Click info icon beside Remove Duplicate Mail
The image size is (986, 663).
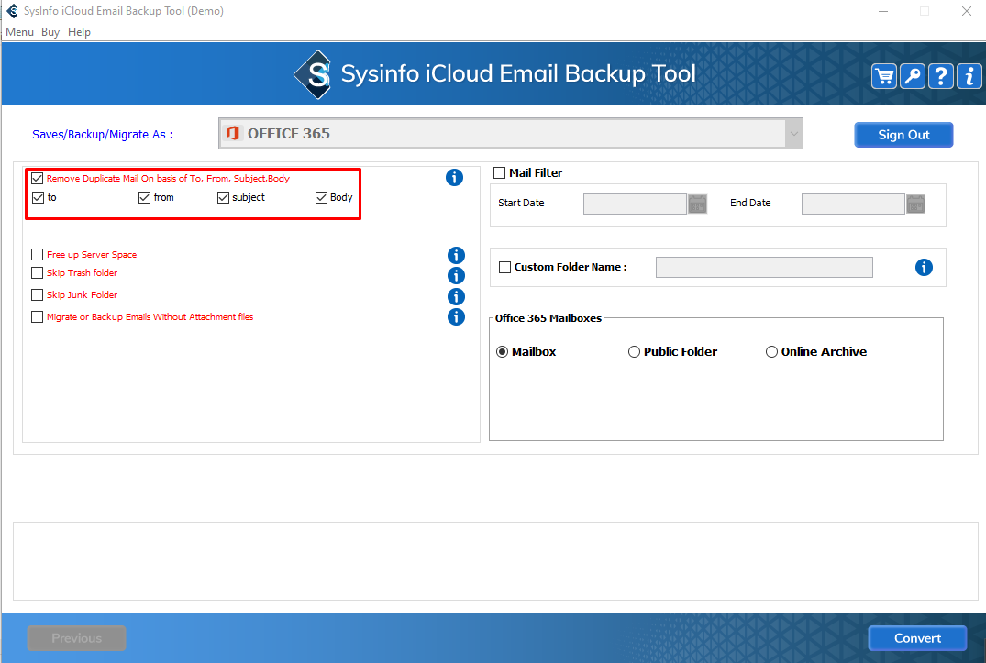tap(454, 178)
